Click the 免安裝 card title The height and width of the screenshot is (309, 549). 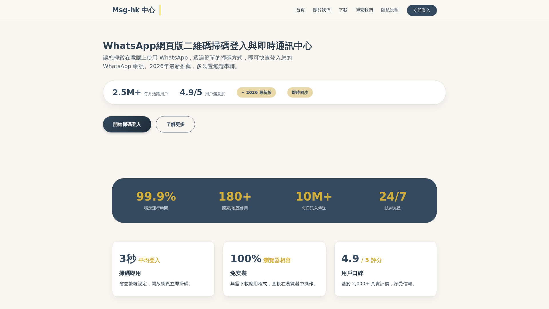pos(238,273)
